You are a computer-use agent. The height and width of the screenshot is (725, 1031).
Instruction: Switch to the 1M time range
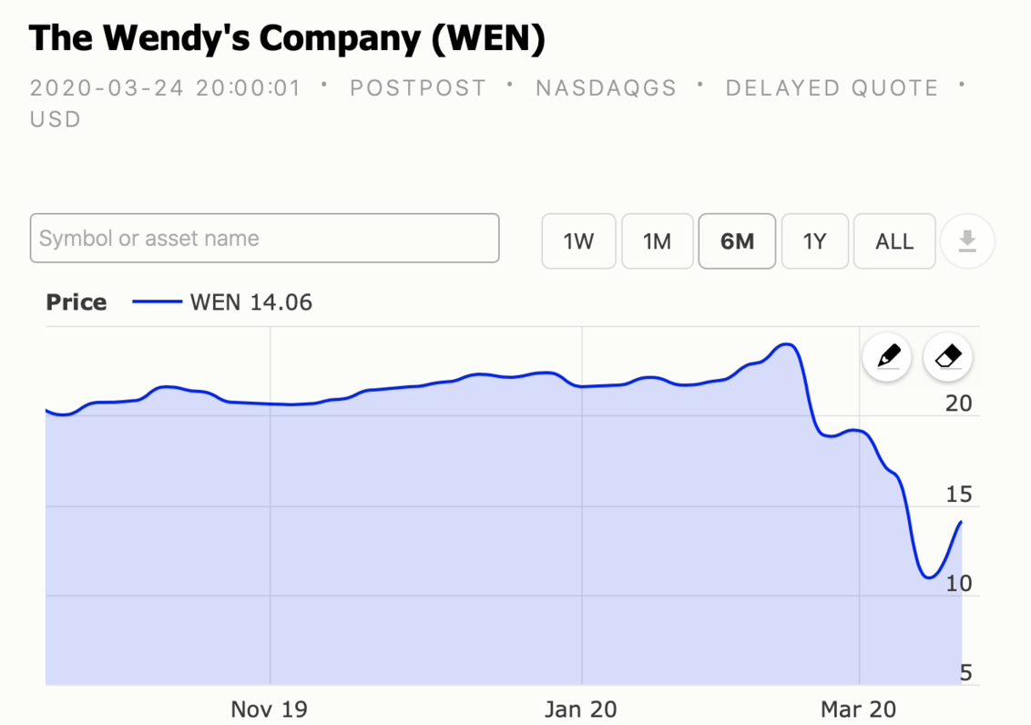657,240
